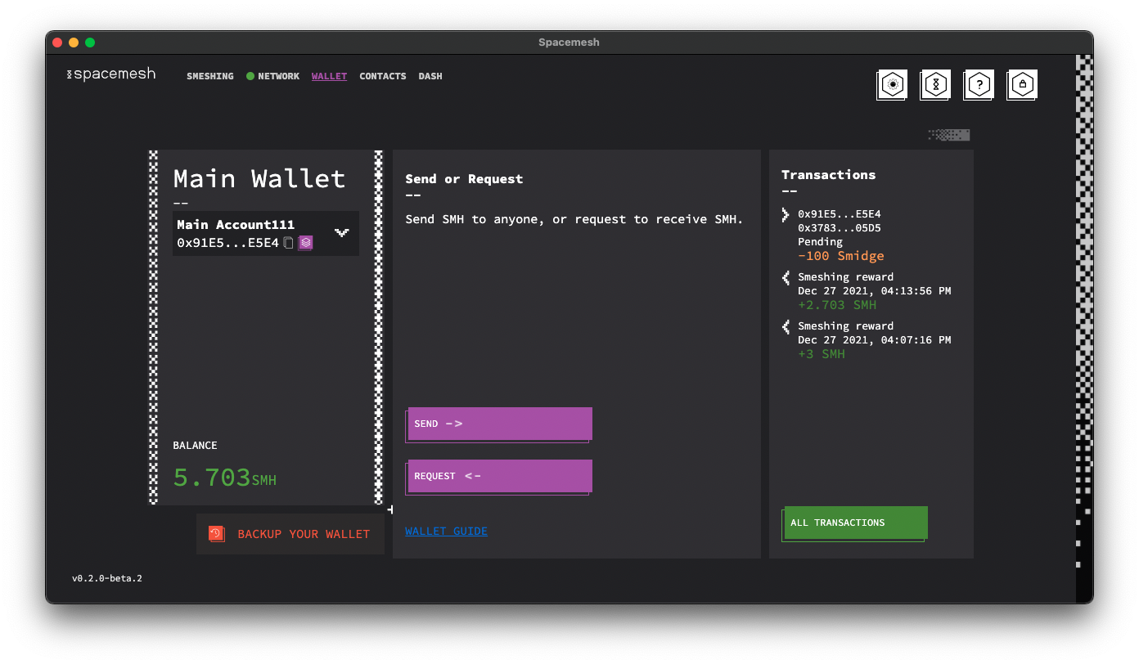Click the hourglass hexagon icon

pyautogui.click(x=936, y=83)
